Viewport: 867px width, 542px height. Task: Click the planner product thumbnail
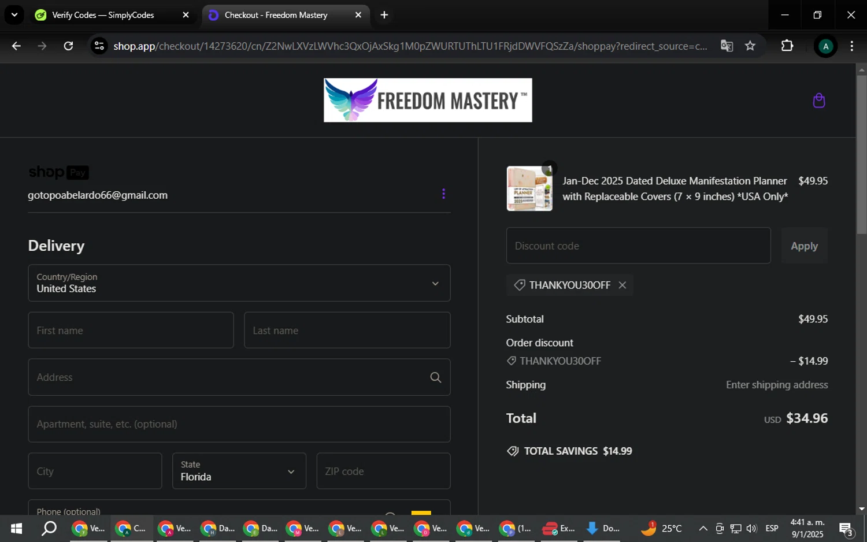[x=529, y=188]
